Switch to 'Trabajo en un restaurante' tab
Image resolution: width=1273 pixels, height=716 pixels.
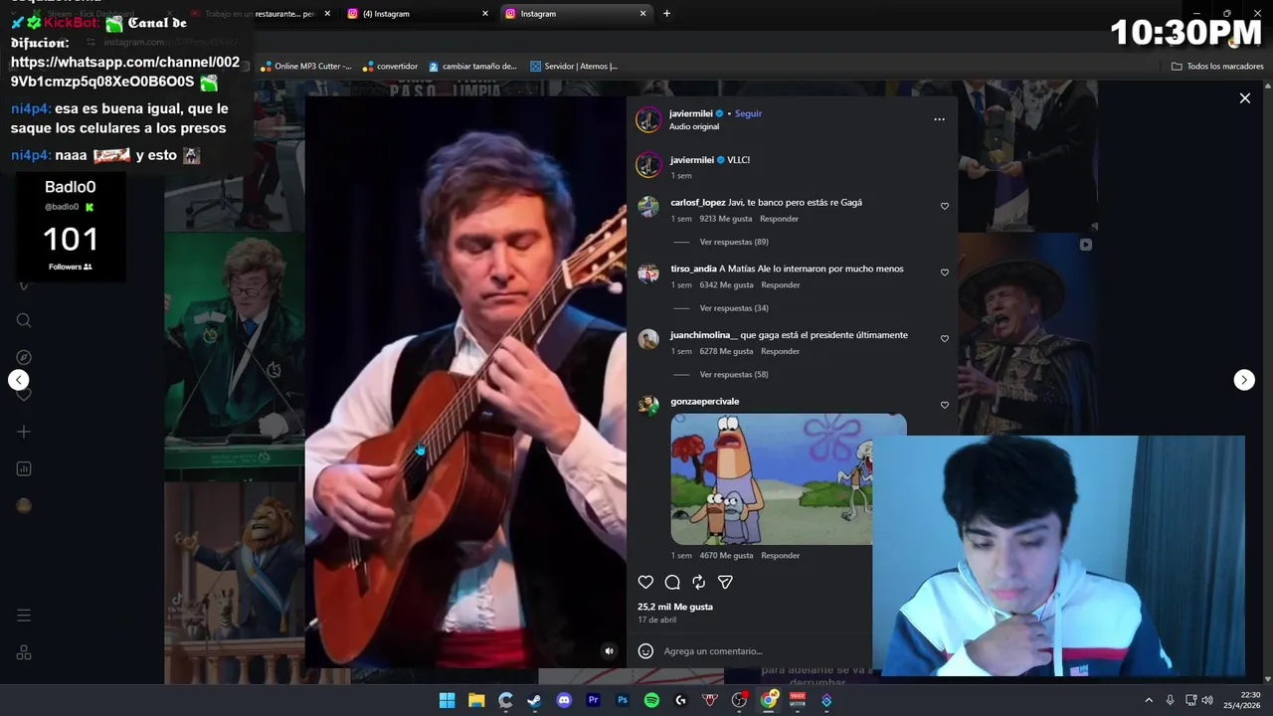(x=260, y=14)
